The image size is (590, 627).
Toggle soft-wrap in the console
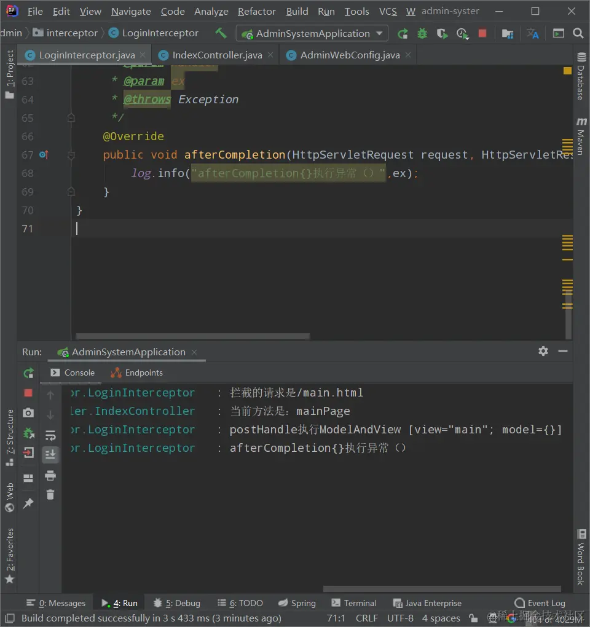[50, 435]
